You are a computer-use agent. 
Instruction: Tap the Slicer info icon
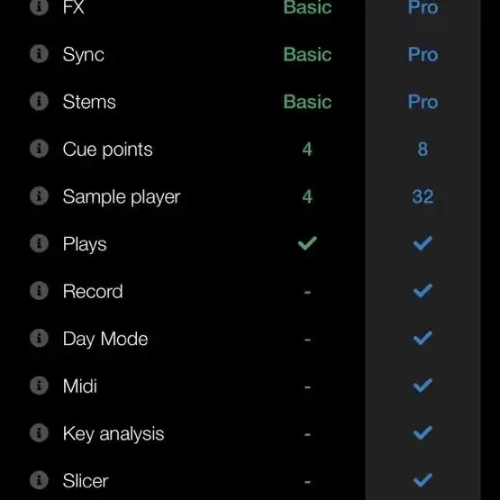39,480
